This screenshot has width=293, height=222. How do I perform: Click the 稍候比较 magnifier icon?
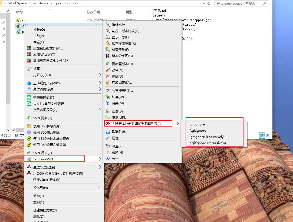point(108,25)
